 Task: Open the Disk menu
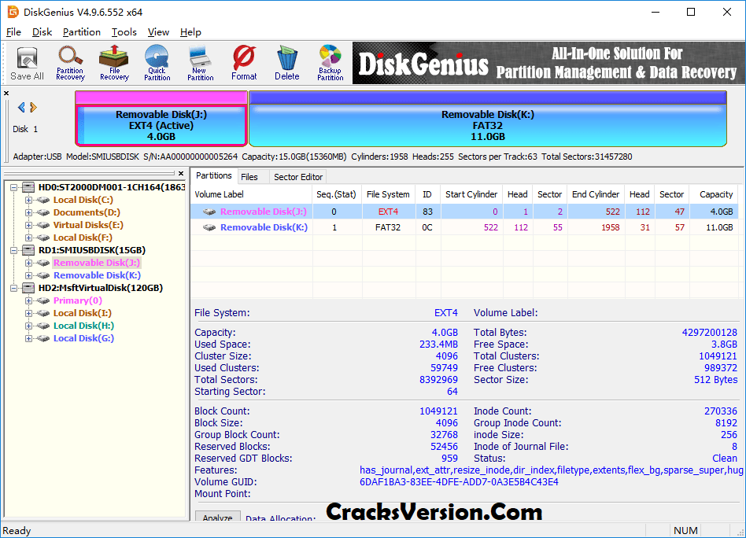tap(42, 32)
